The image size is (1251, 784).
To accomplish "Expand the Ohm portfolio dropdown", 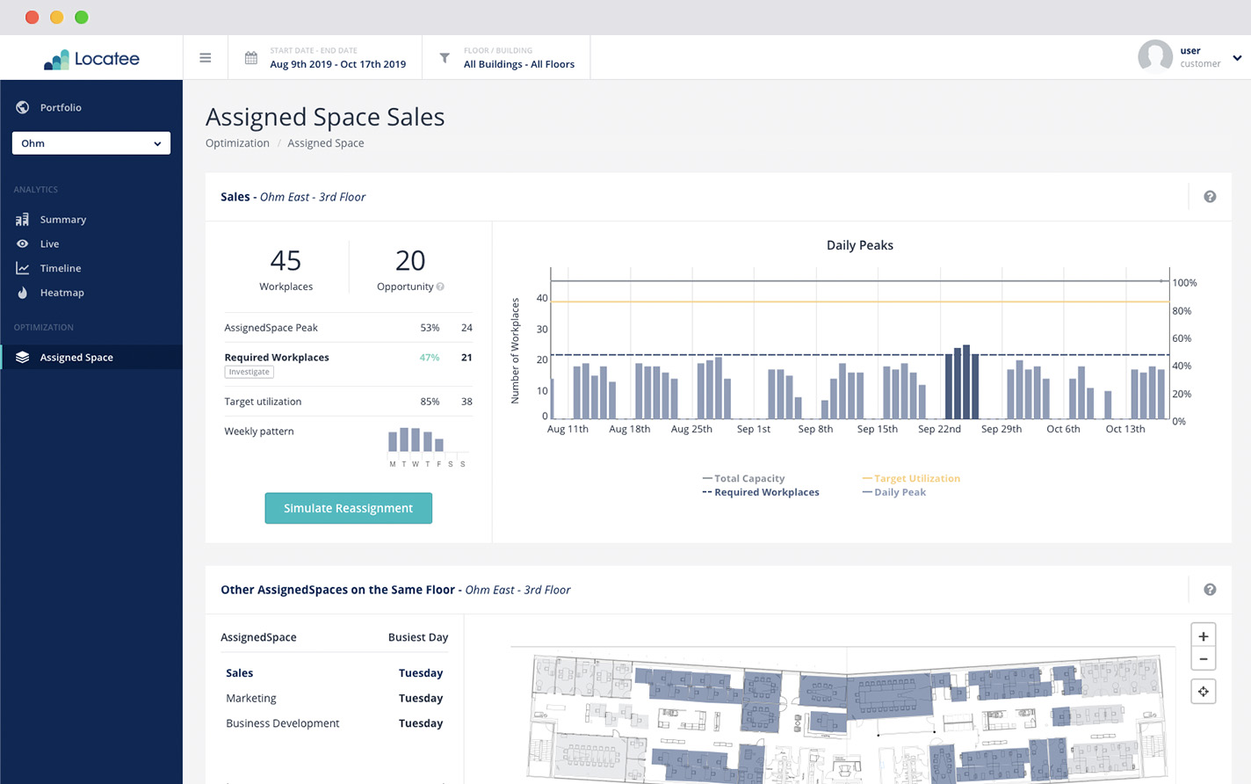I will click(x=91, y=143).
